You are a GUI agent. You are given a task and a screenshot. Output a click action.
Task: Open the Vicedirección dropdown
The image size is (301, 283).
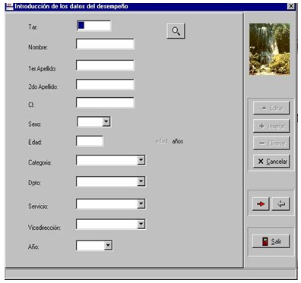pyautogui.click(x=141, y=224)
